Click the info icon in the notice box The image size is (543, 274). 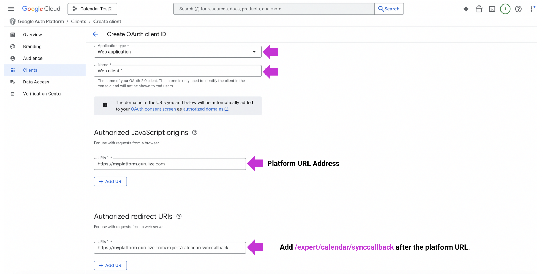pyautogui.click(x=105, y=105)
